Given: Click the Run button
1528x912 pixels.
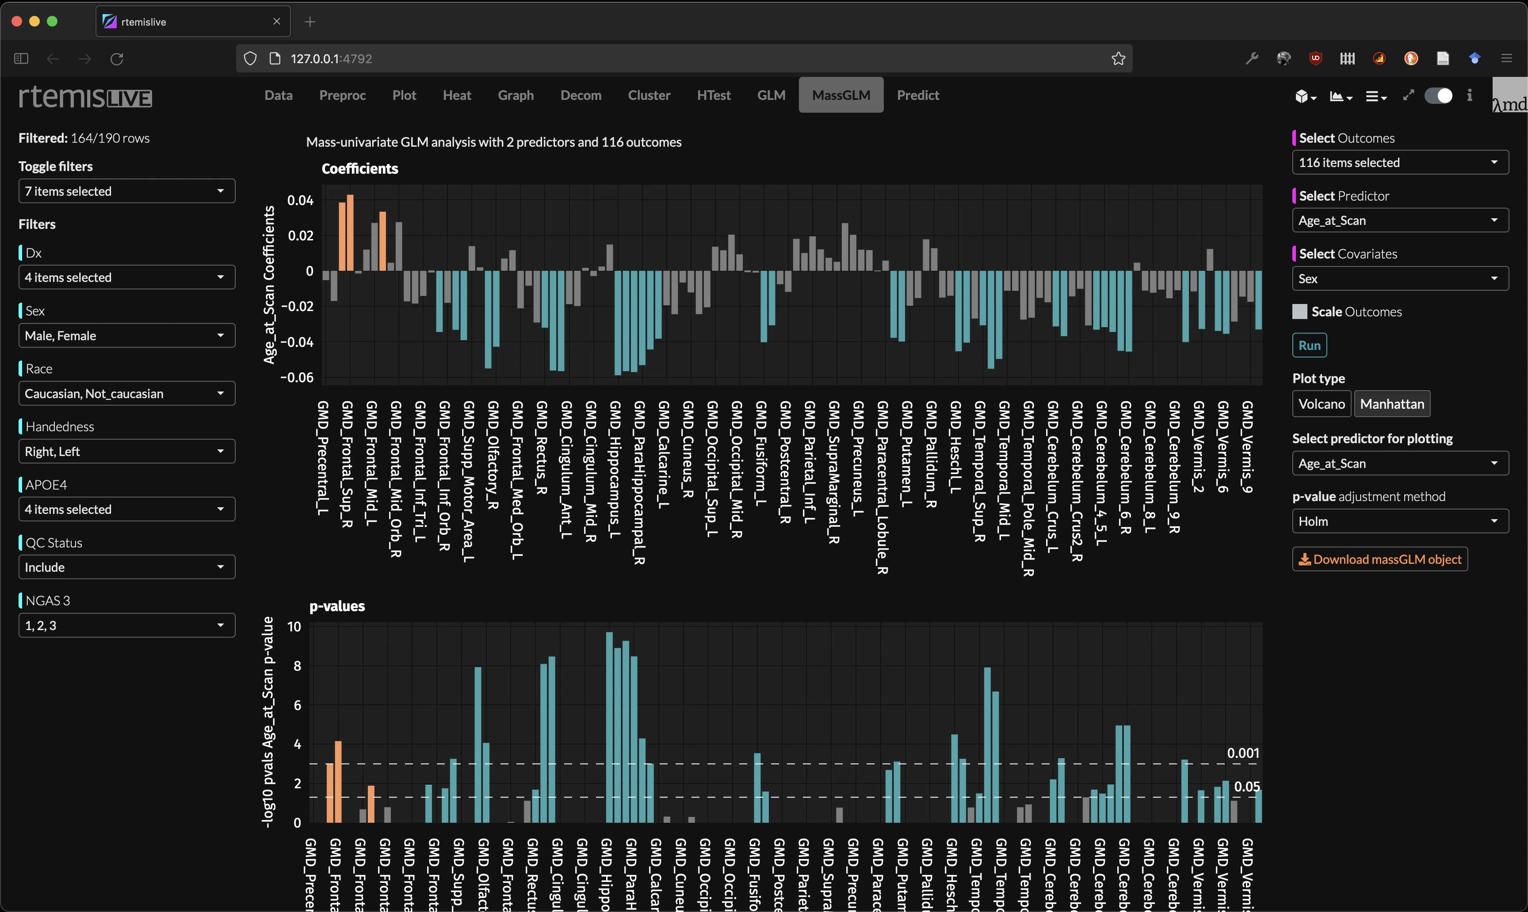Looking at the screenshot, I should pyautogui.click(x=1309, y=346).
